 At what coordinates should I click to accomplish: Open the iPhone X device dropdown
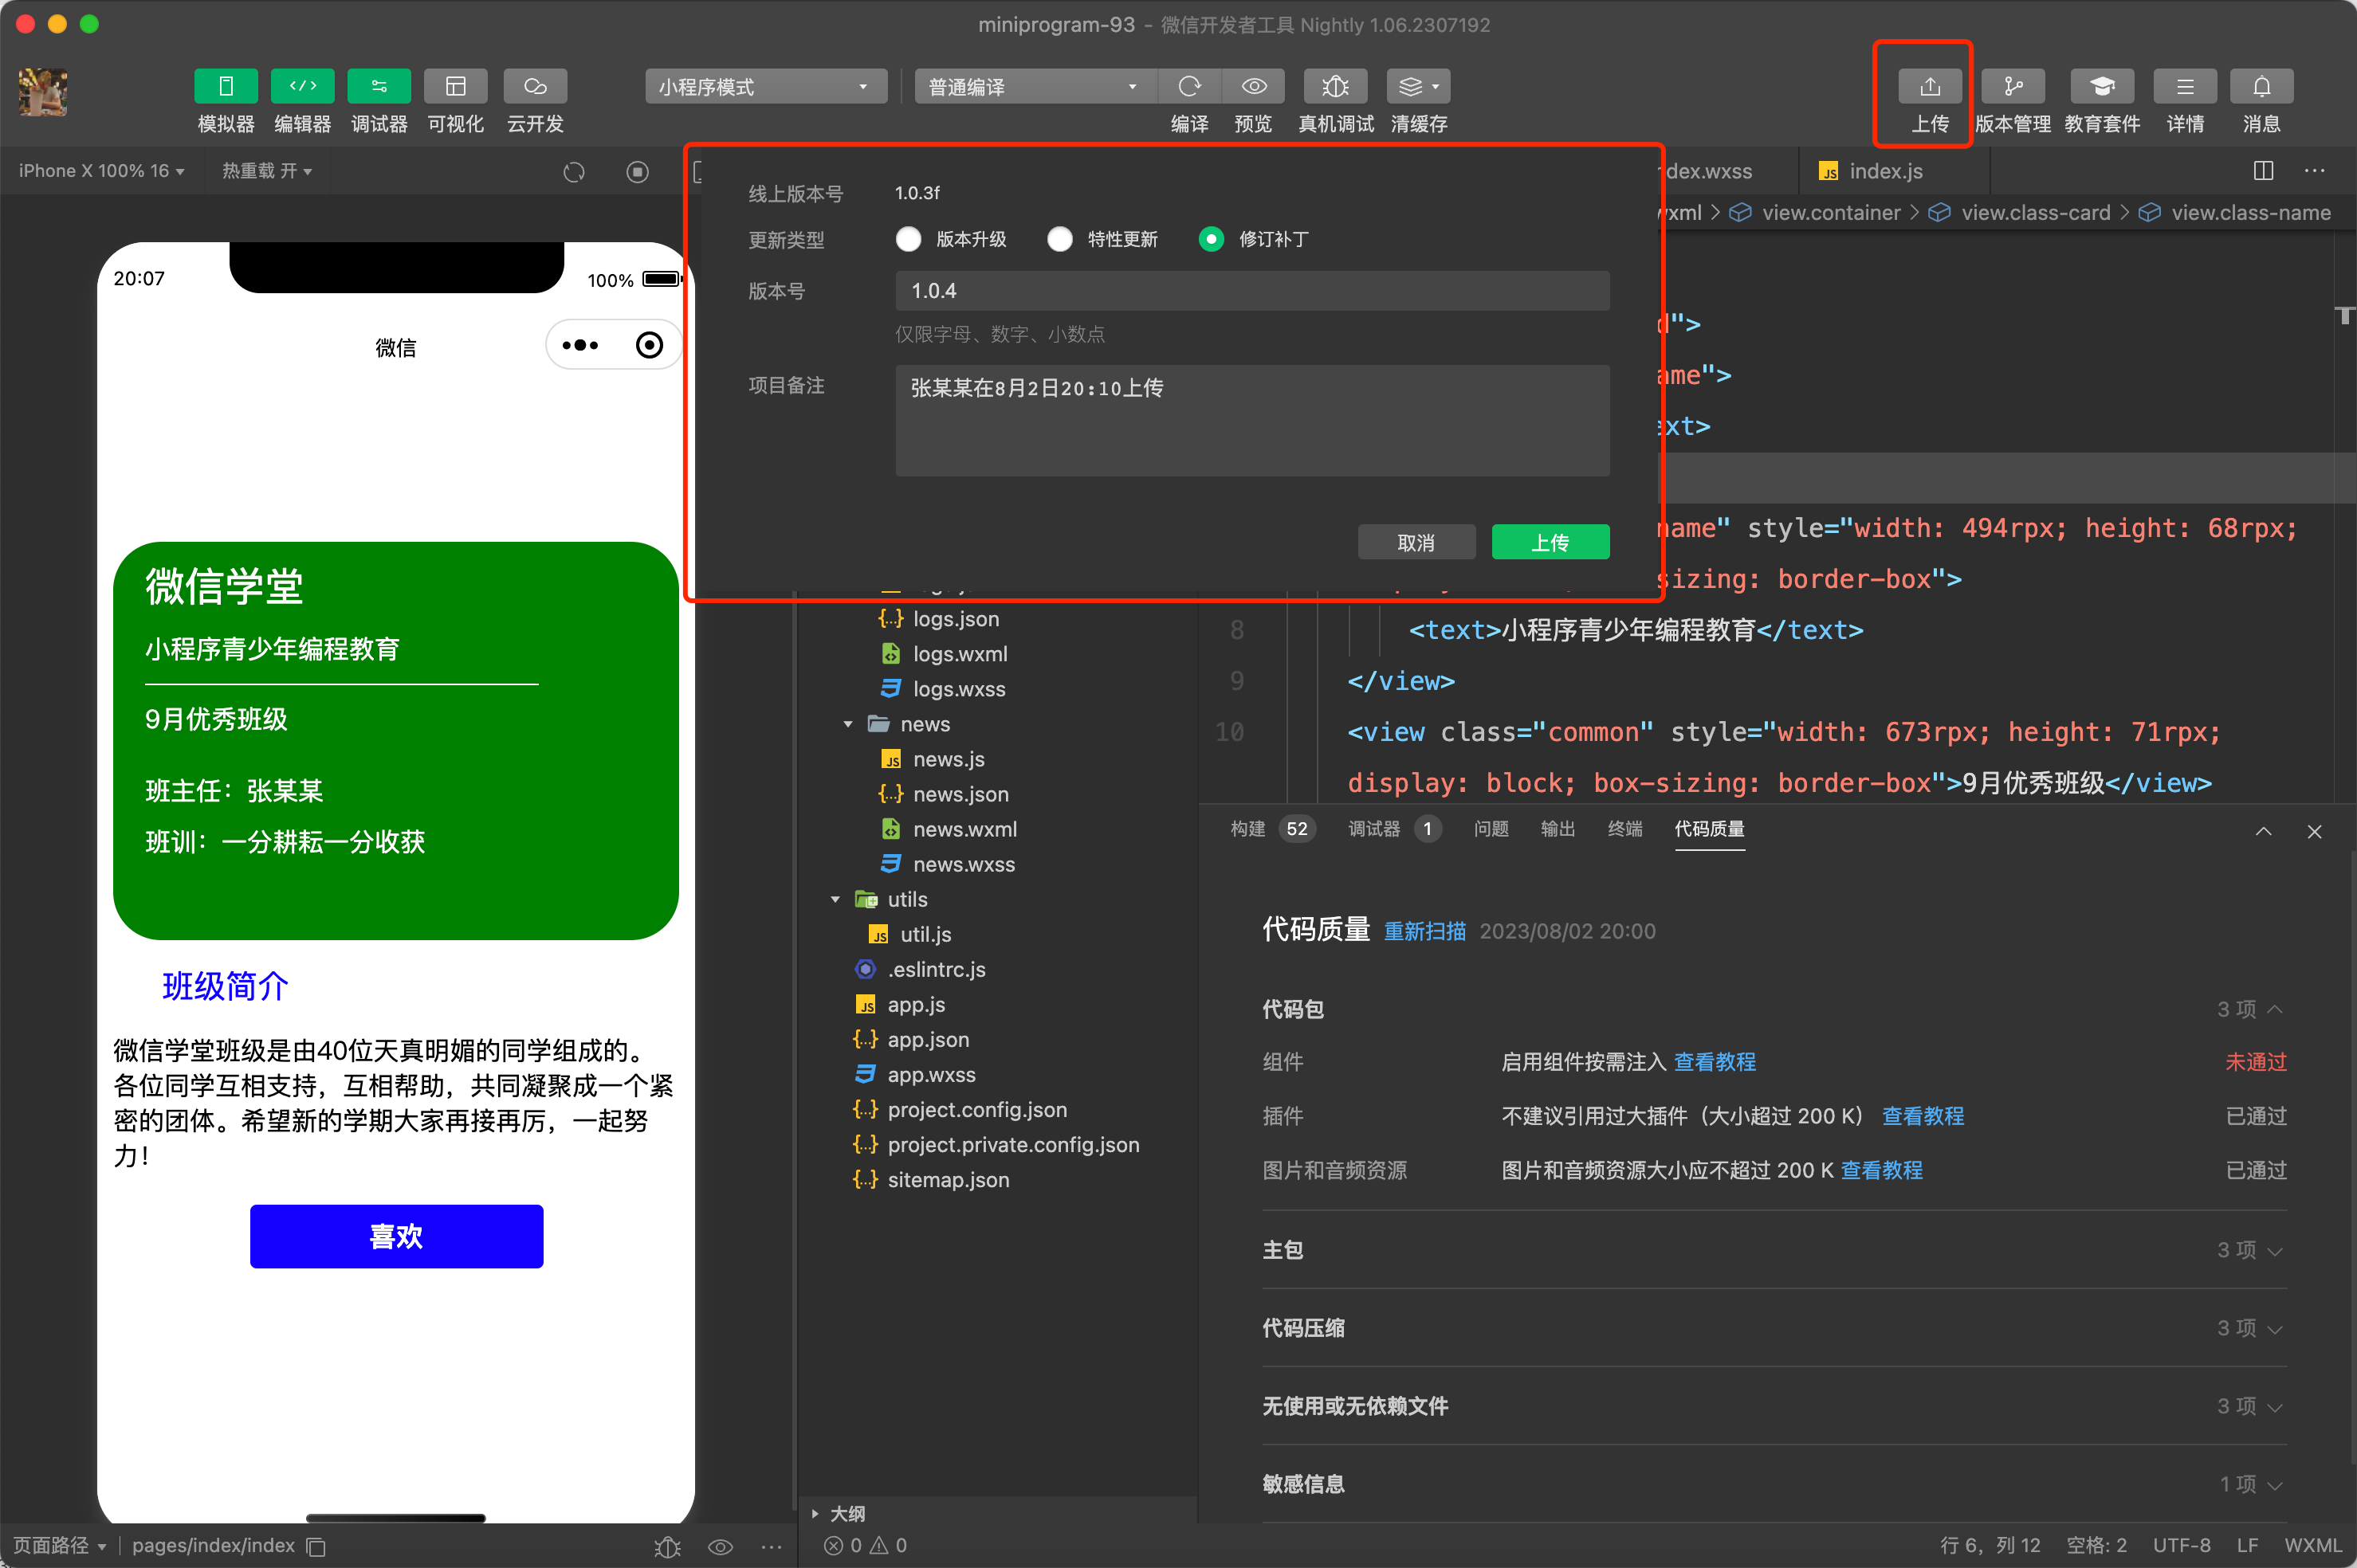[x=101, y=171]
